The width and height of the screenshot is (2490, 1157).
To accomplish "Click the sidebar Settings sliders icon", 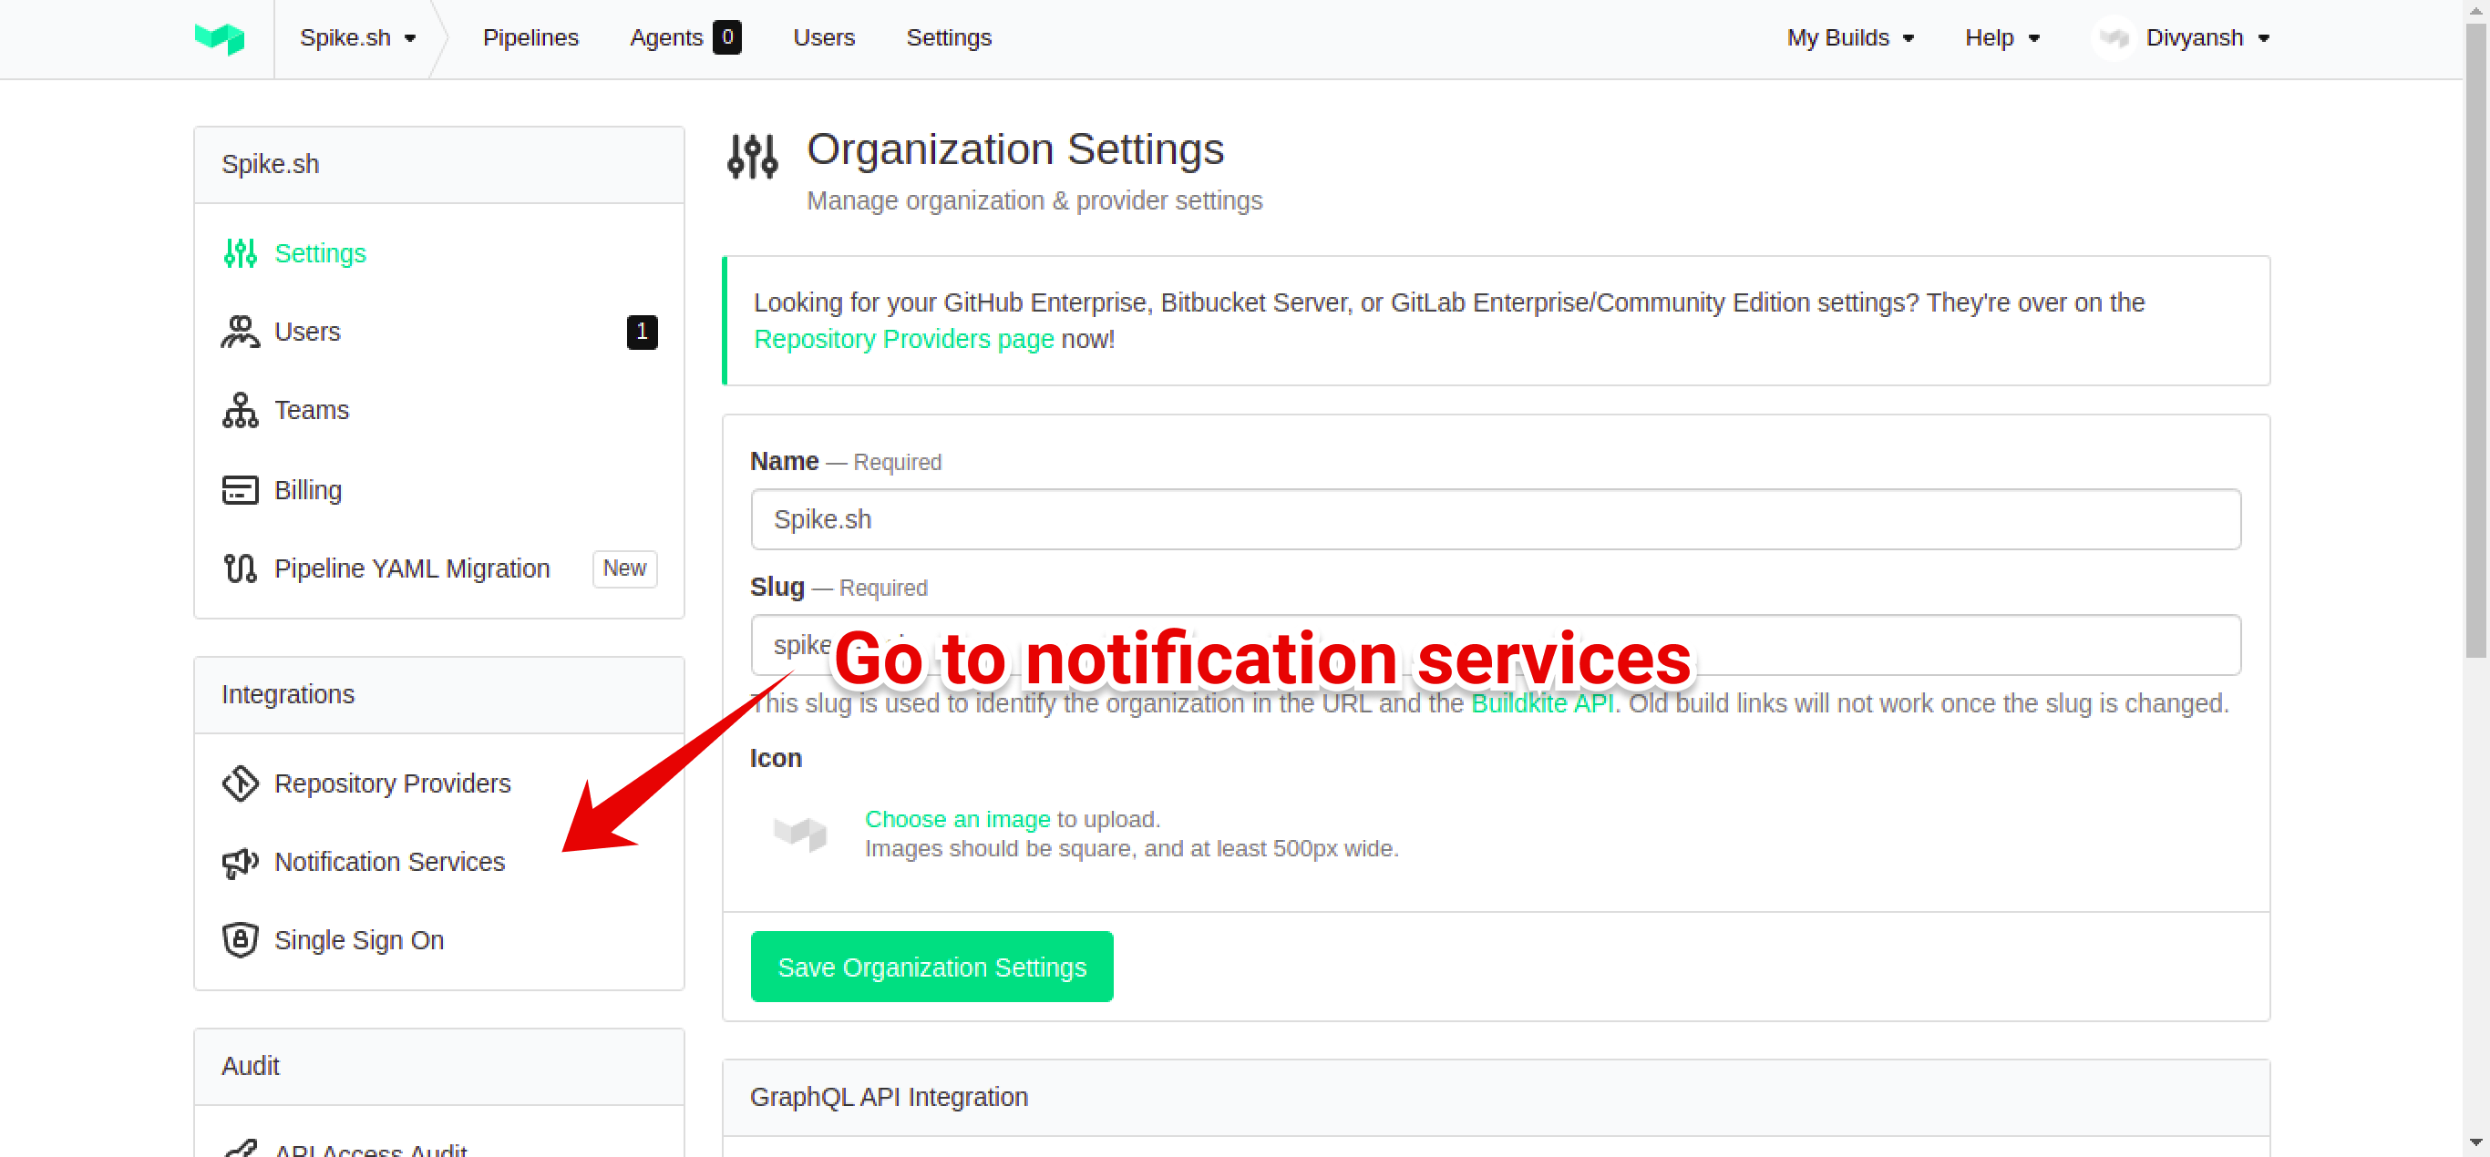I will pyautogui.click(x=240, y=253).
